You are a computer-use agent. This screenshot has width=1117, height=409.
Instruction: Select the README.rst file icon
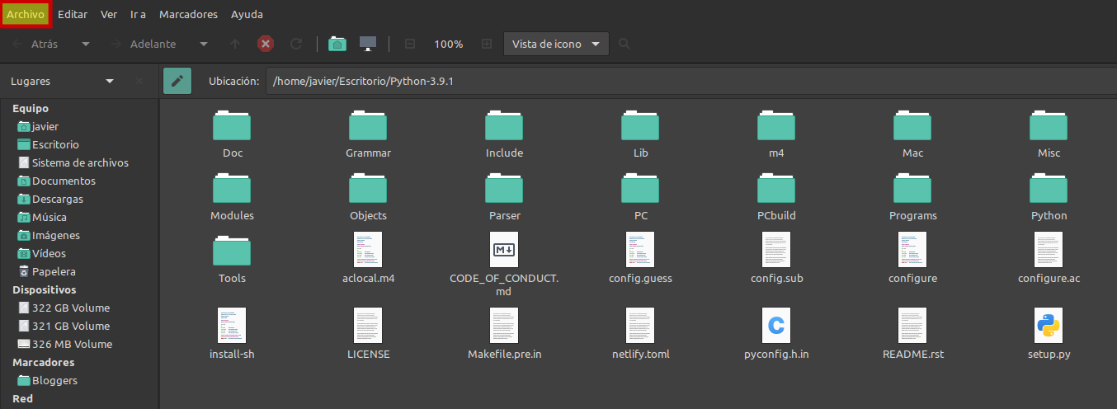[x=912, y=325]
